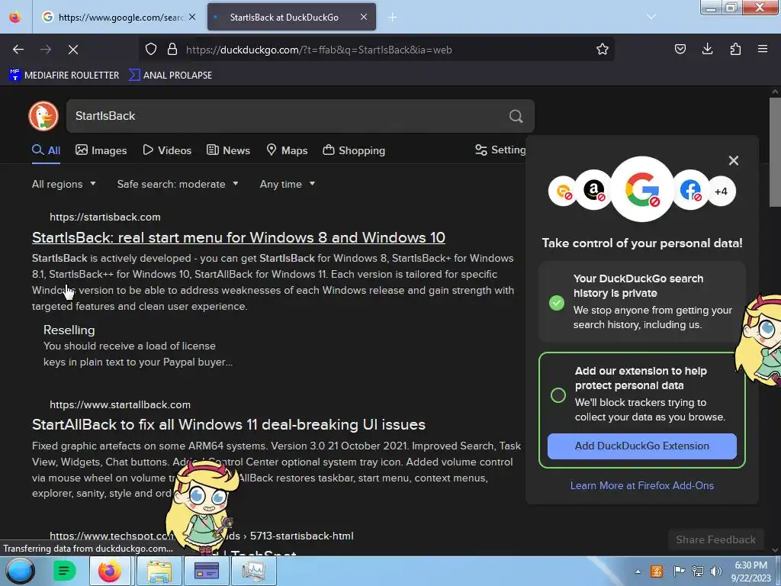Open StartAllBack Windows 11 UI issues result
This screenshot has width=781, height=586.
pos(229,424)
